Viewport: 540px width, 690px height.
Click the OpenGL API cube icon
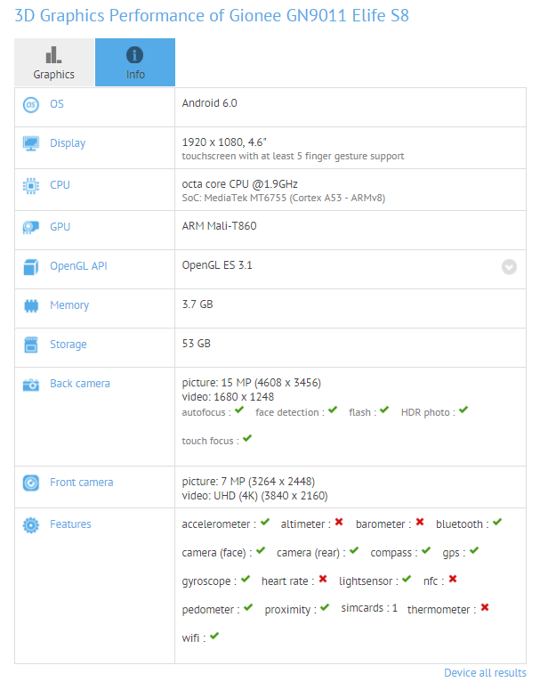tap(31, 267)
